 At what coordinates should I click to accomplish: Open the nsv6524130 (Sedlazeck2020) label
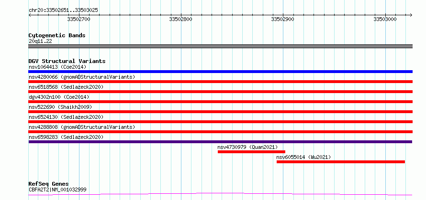tap(66, 117)
